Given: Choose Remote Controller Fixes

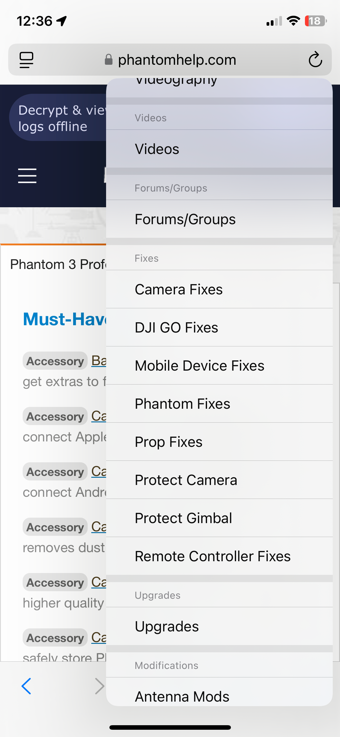Looking at the screenshot, I should click(219, 556).
